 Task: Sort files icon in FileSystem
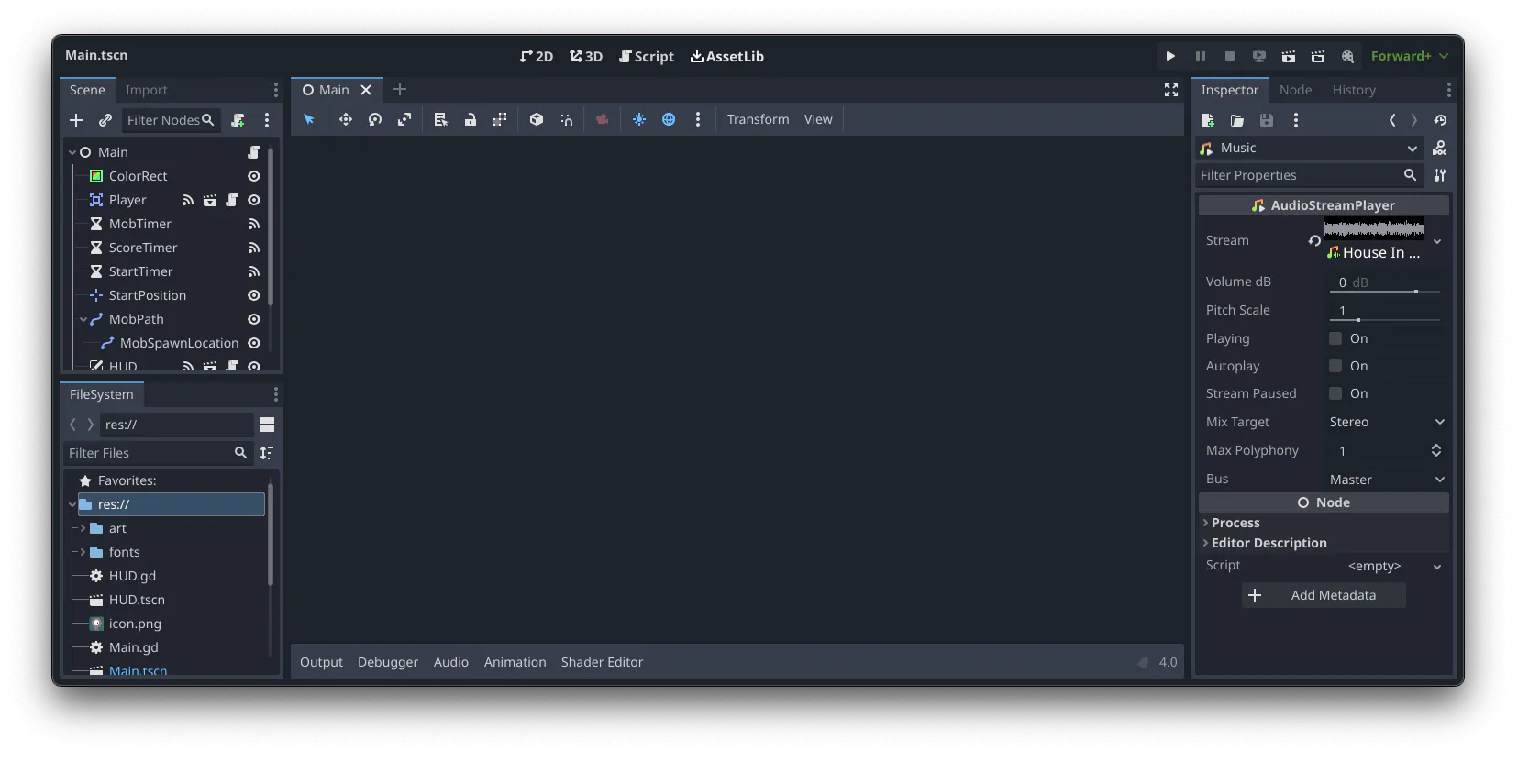(x=267, y=453)
